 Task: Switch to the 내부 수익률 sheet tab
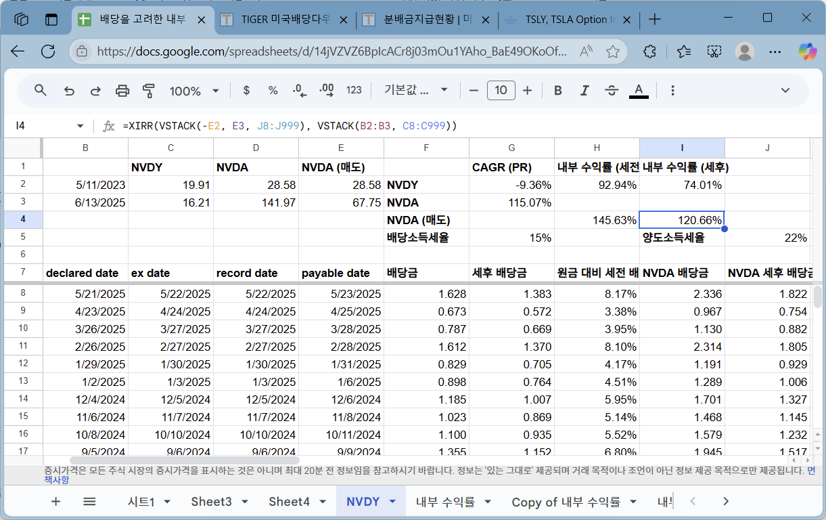[x=445, y=502]
